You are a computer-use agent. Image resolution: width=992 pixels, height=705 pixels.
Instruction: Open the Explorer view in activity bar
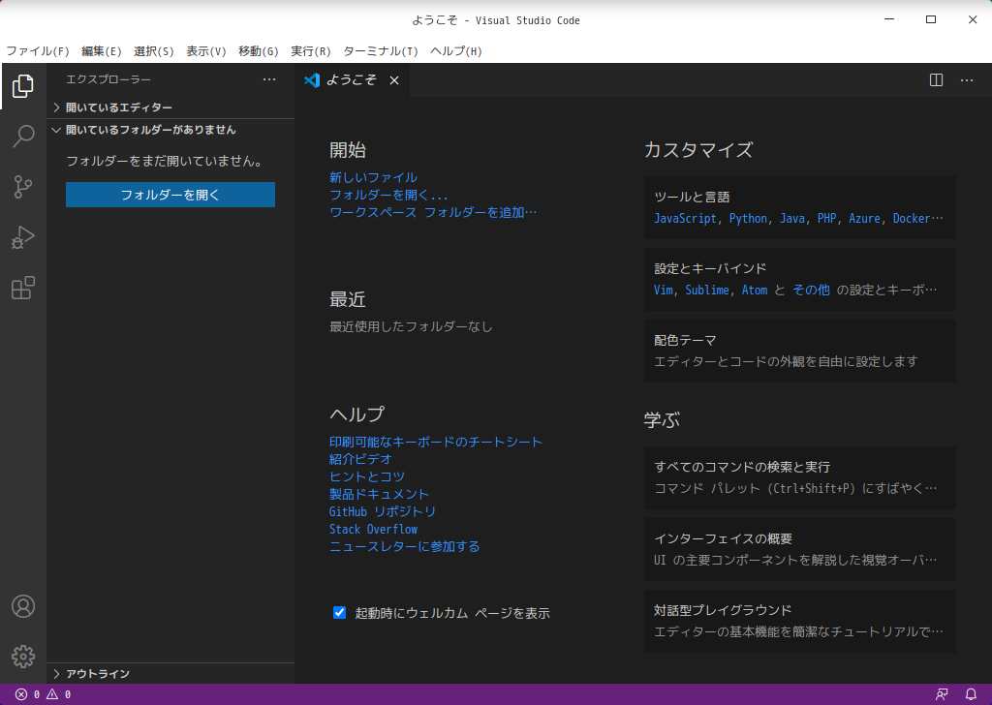click(23, 86)
